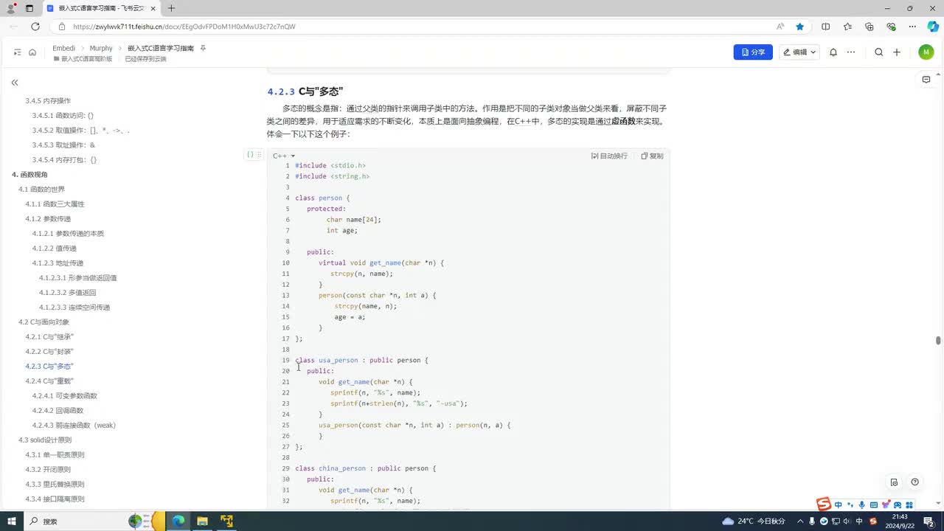This screenshot has width=944, height=531.
Task: Open the Embedi breadcrumb
Action: [63, 48]
